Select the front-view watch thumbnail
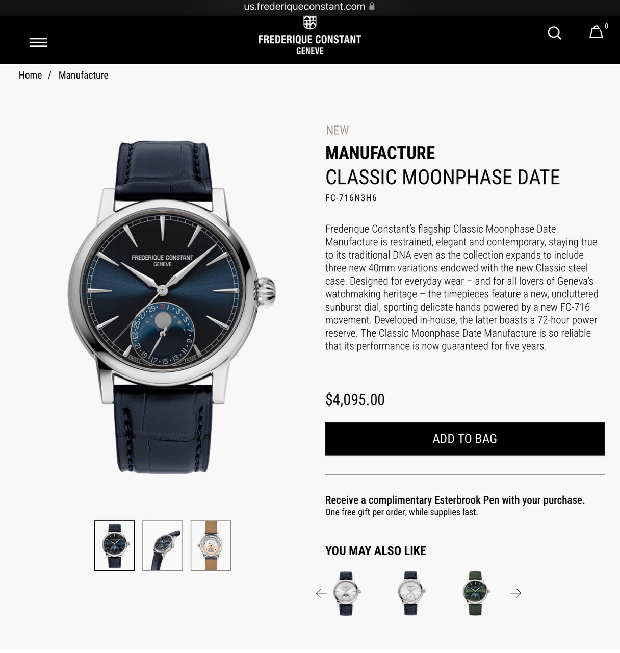The width and height of the screenshot is (620, 653). (114, 545)
